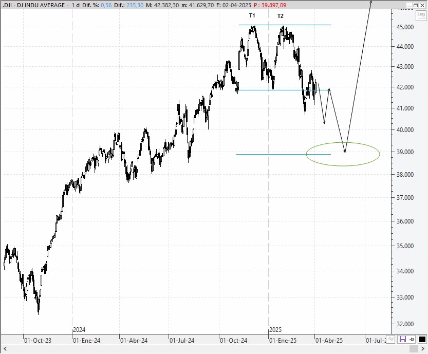Click the 44.000 price axis label
This screenshot has height=354, width=428.
pos(405,47)
